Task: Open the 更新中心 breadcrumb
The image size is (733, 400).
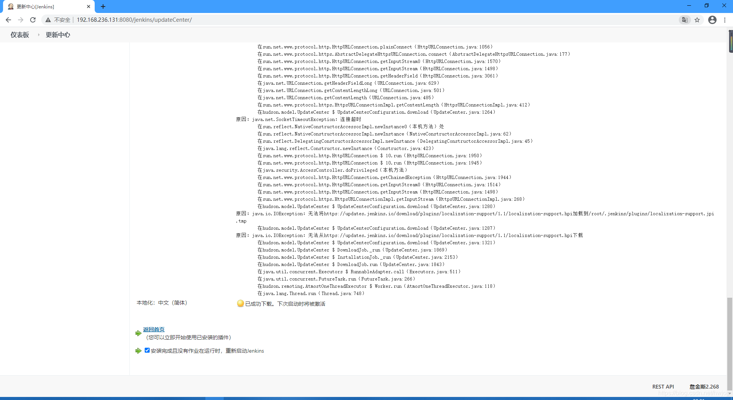Action: pyautogui.click(x=58, y=35)
